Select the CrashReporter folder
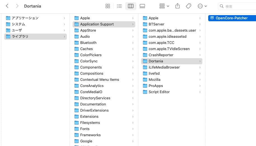Image resolution: width=256 pixels, height=146 pixels. click(172, 55)
